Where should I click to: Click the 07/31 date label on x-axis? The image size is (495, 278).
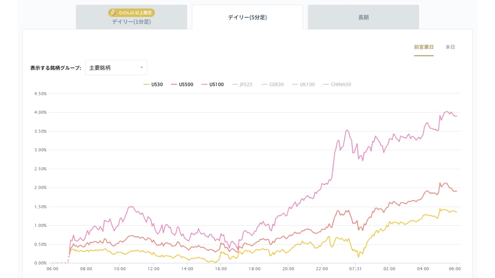[x=356, y=270]
